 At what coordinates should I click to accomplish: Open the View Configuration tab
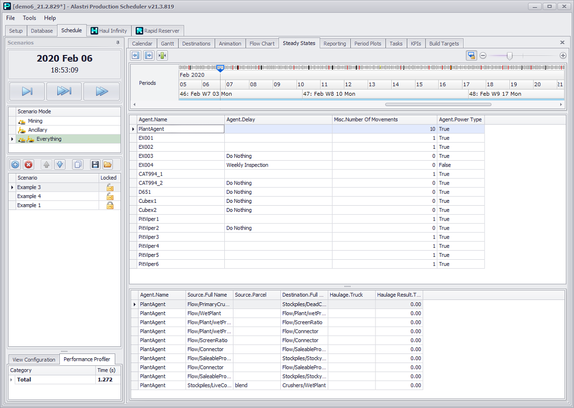click(34, 360)
